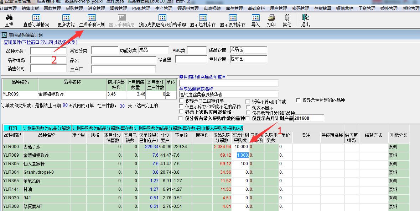Select 计划采购数为成品分解数-库存数 option

click(x=103, y=128)
